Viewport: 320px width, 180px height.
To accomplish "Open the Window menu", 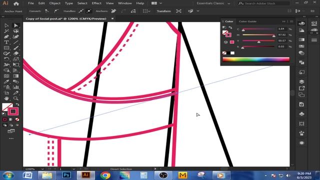I will 124,3.
